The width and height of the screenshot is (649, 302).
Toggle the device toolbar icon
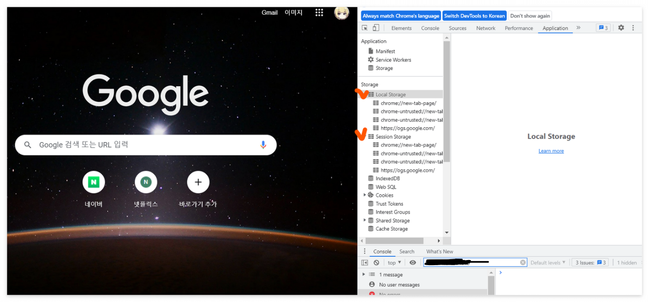click(376, 28)
